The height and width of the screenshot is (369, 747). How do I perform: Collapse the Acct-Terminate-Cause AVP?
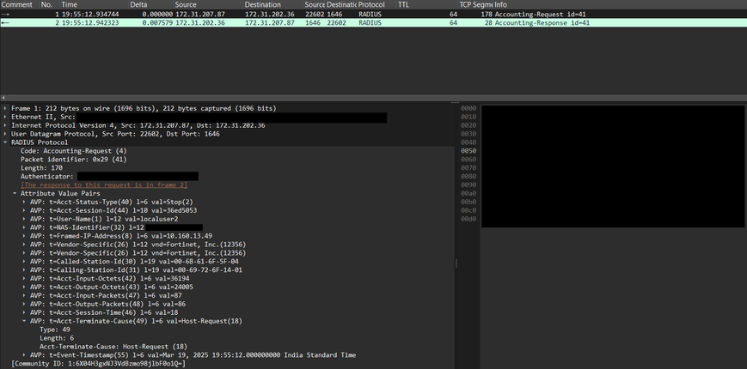click(x=24, y=322)
